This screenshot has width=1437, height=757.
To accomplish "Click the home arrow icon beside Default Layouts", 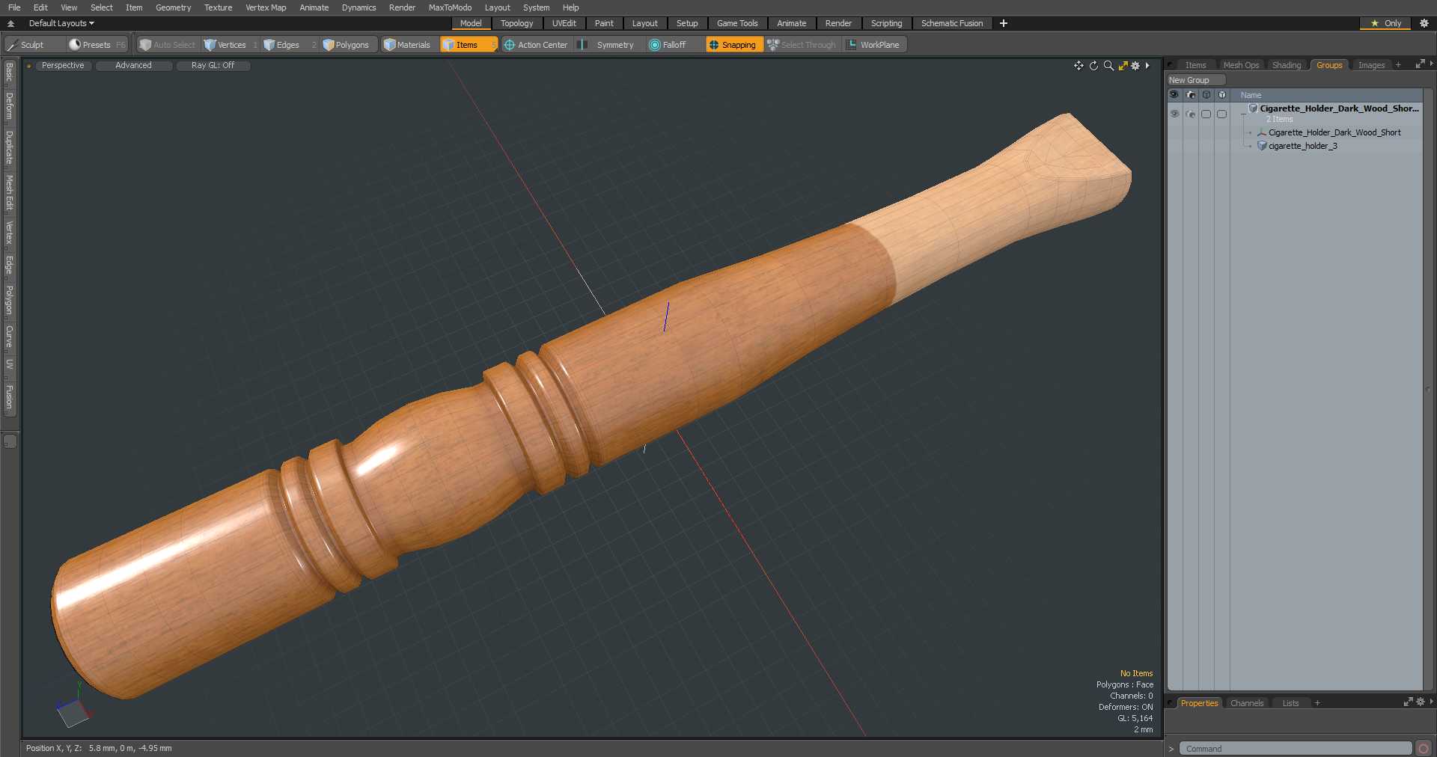I will click(x=10, y=23).
